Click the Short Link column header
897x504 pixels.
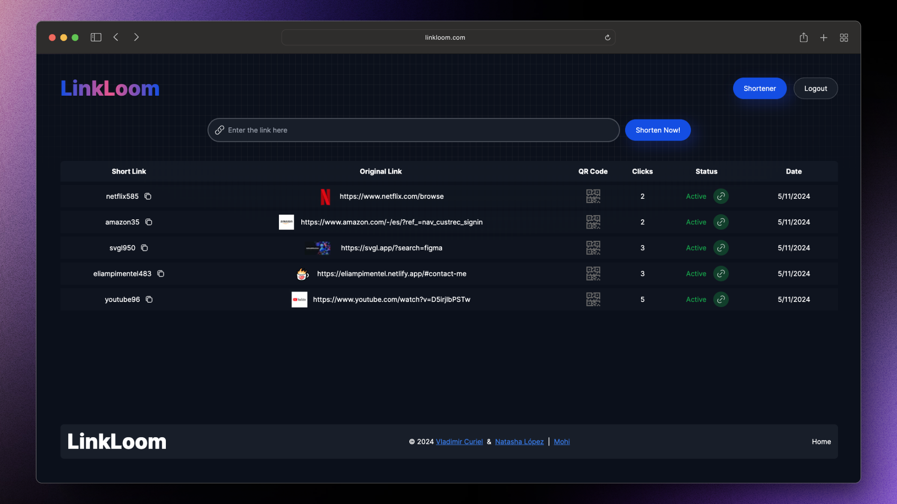(x=129, y=171)
